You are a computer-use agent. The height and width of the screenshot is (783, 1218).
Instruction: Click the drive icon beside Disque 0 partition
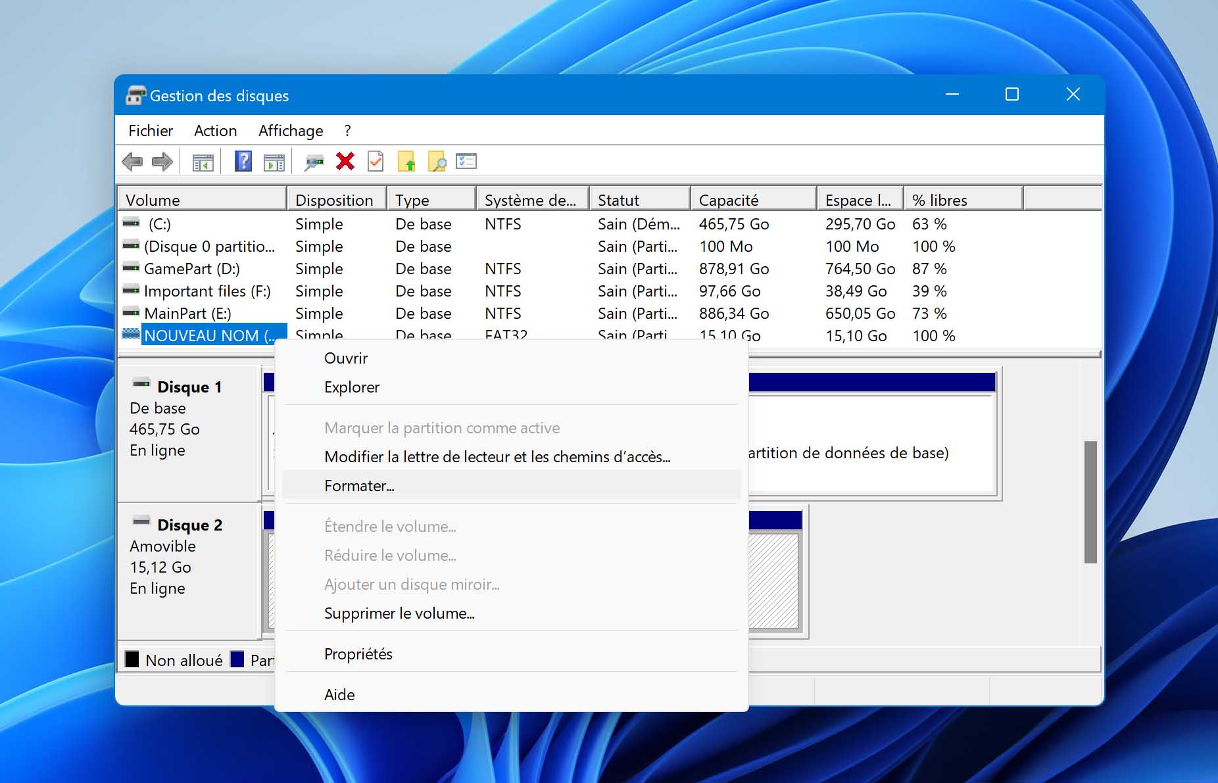tap(132, 245)
